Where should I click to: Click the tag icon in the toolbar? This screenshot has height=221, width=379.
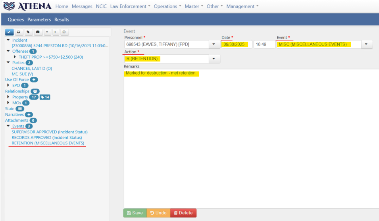click(x=28, y=32)
